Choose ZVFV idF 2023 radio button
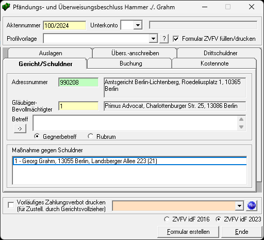 218,219
